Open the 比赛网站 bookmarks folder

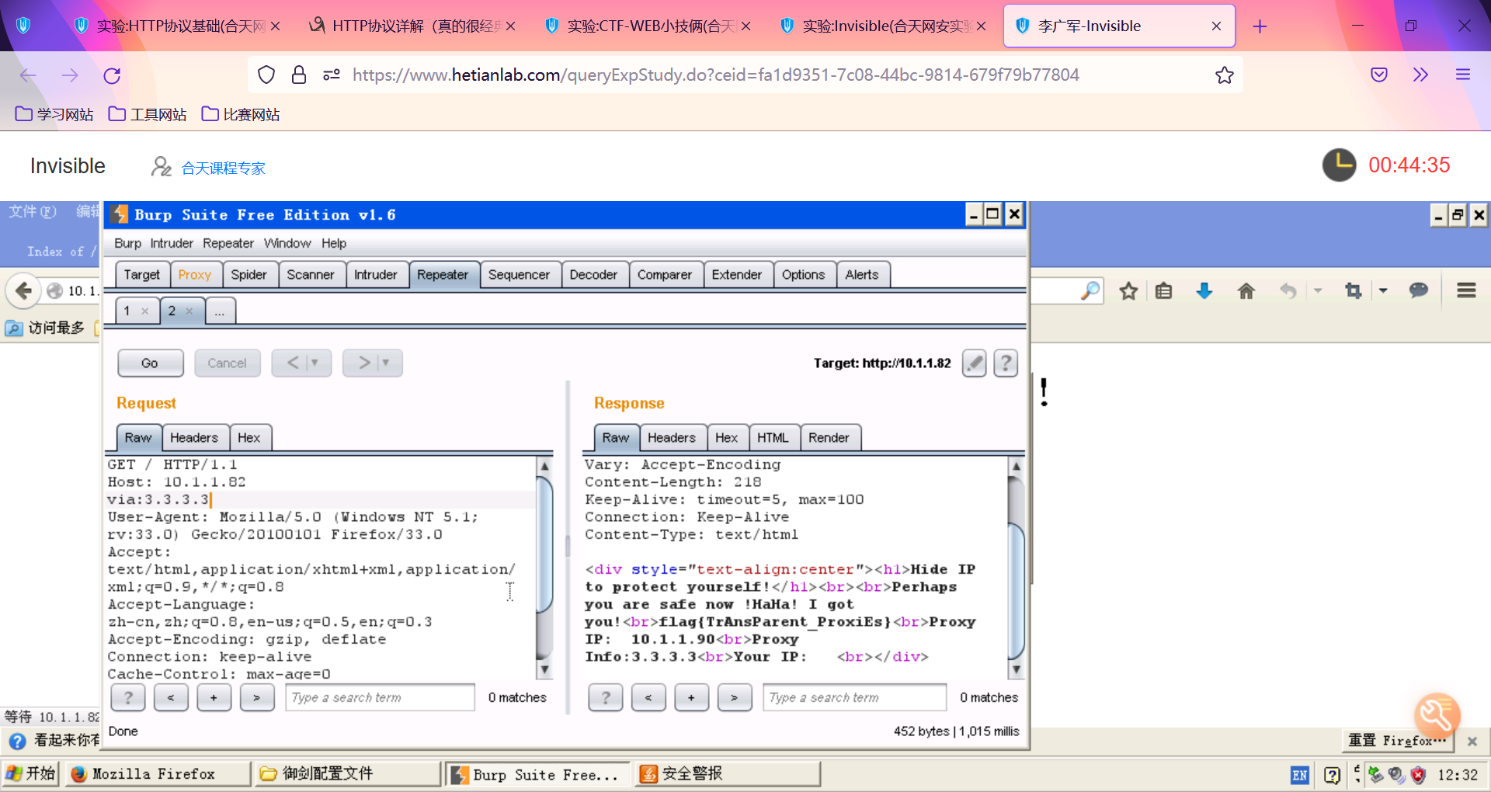pos(241,114)
